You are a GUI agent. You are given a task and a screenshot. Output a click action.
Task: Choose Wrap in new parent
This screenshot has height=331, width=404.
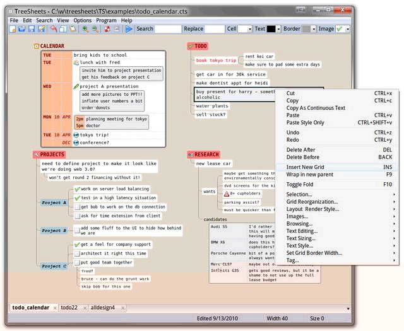(x=336, y=175)
